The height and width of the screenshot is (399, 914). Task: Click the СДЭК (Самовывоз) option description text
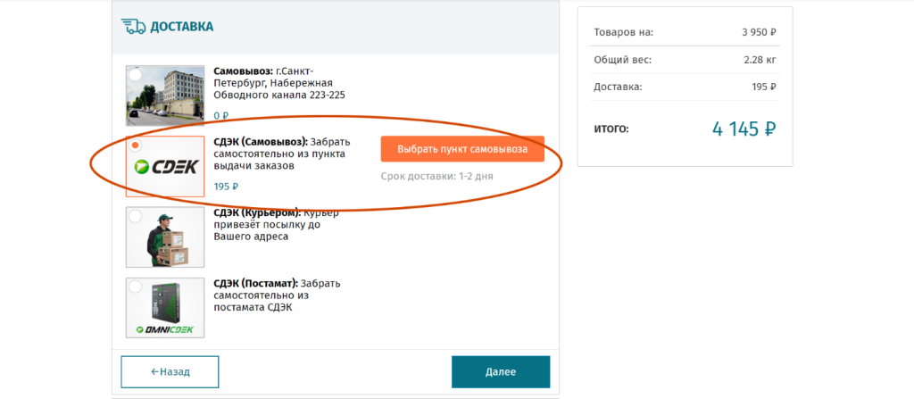(x=282, y=154)
